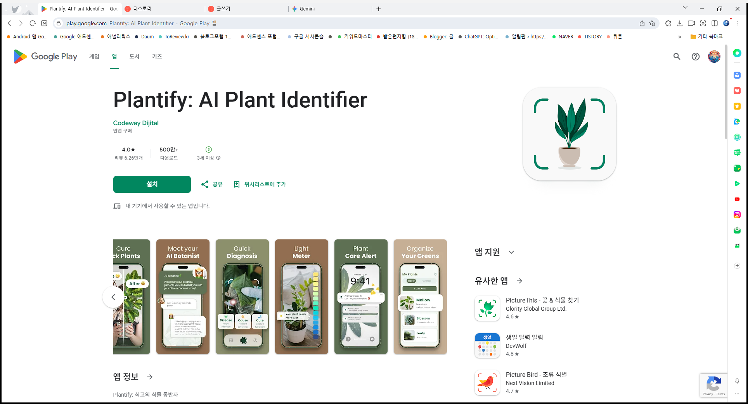Click the screen capture icon in toolbar

(703, 23)
